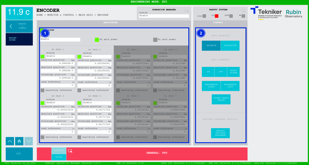This screenshot has height=165, width=309.
Task: Click the WD safety status indicator
Action: [243, 16]
